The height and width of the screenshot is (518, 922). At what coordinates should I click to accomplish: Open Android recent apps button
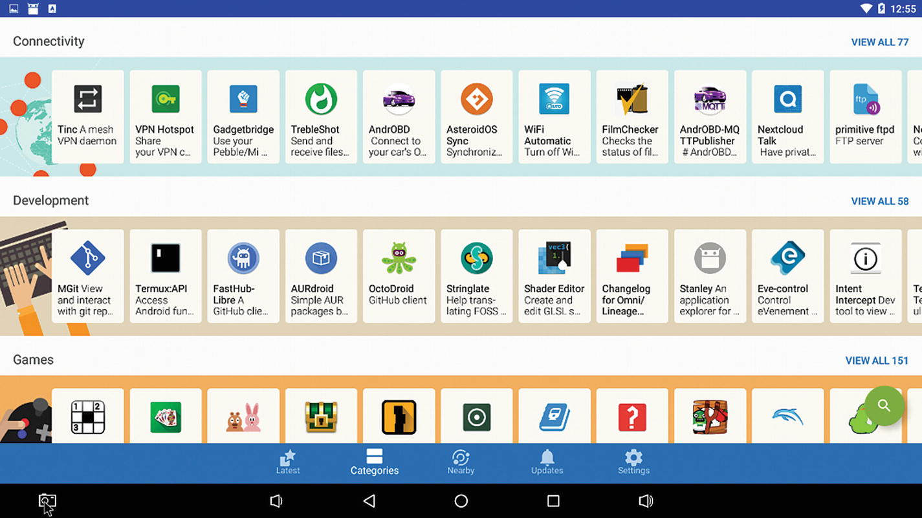(x=553, y=501)
